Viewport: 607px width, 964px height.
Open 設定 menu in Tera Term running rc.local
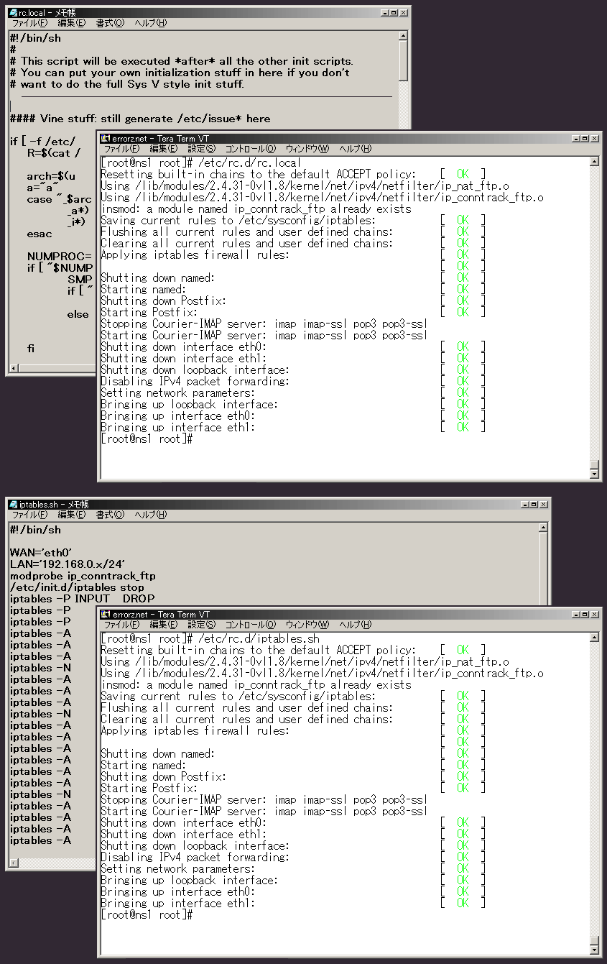click(201, 149)
